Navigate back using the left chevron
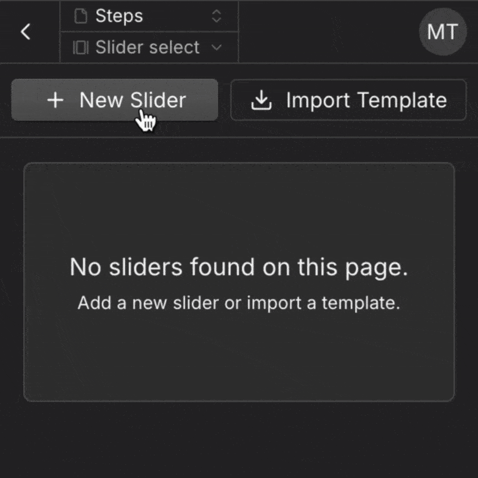Viewport: 478px width, 478px height. tap(26, 31)
